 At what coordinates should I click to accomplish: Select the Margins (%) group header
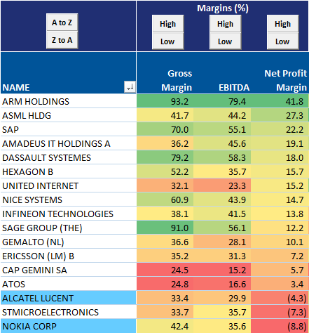point(223,8)
